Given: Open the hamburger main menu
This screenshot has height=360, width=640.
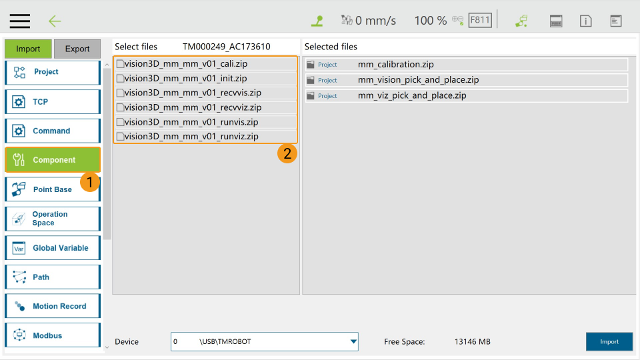Looking at the screenshot, I should pyautogui.click(x=19, y=21).
